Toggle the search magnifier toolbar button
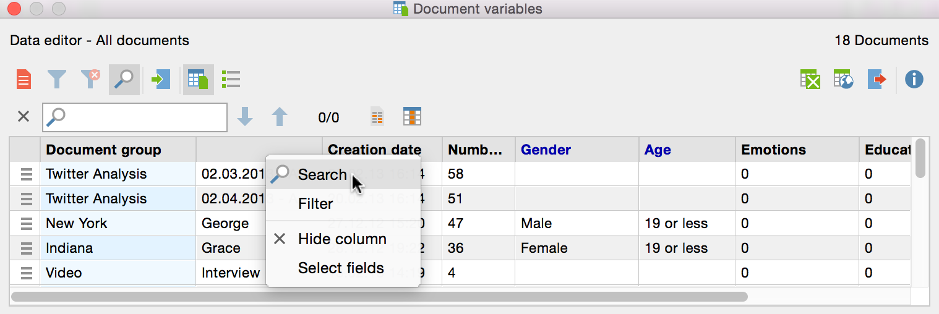 point(124,80)
